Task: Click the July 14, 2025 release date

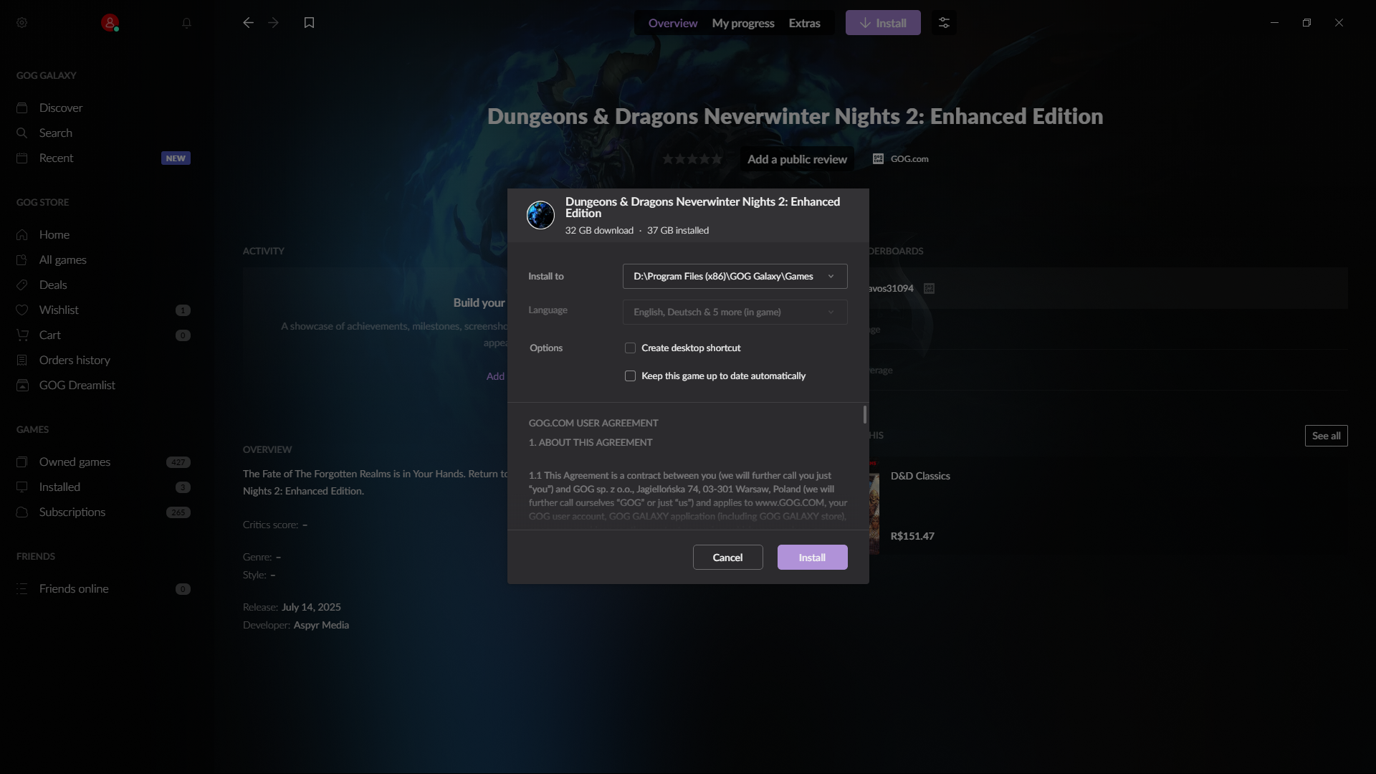Action: [x=311, y=607]
